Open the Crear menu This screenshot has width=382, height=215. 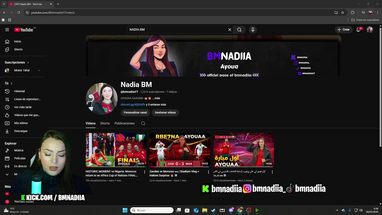coord(344,30)
